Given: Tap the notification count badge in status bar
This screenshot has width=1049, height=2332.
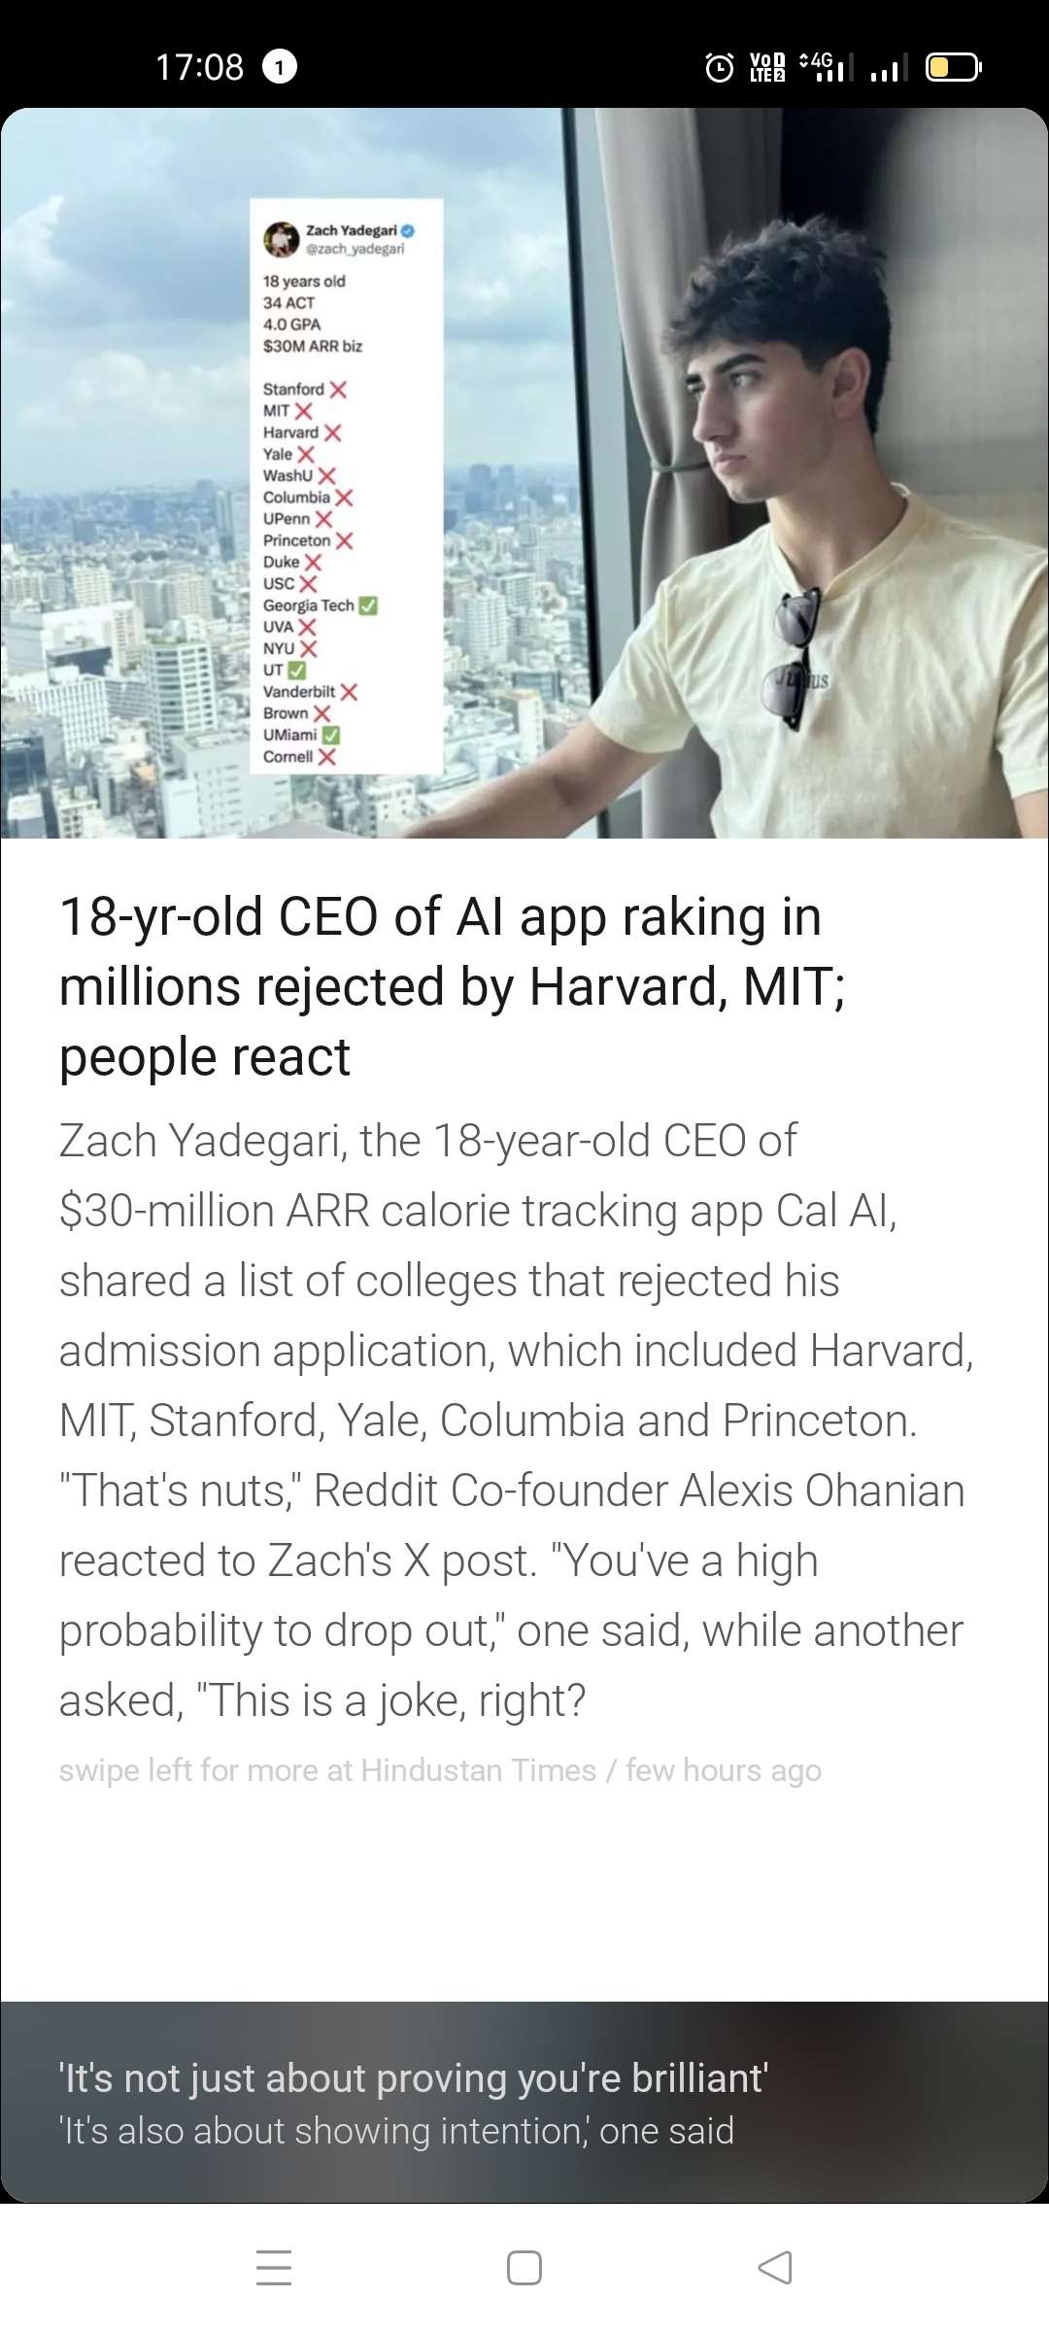Looking at the screenshot, I should coord(280,67).
